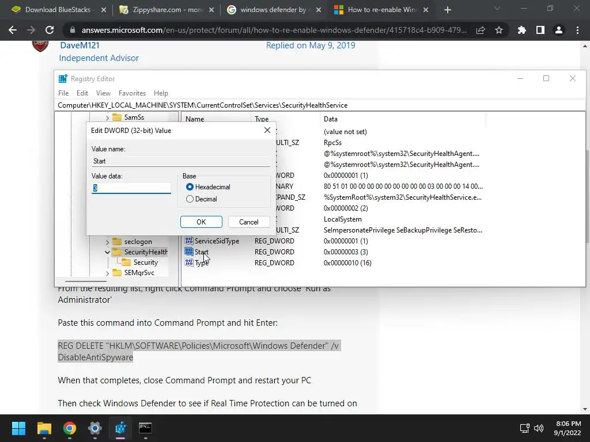The image size is (590, 442).
Task: Cancel the Edit DWORD dialog
Action: point(249,222)
